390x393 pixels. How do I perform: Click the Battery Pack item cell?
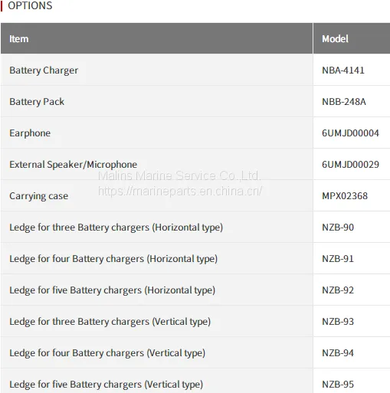(x=156, y=102)
